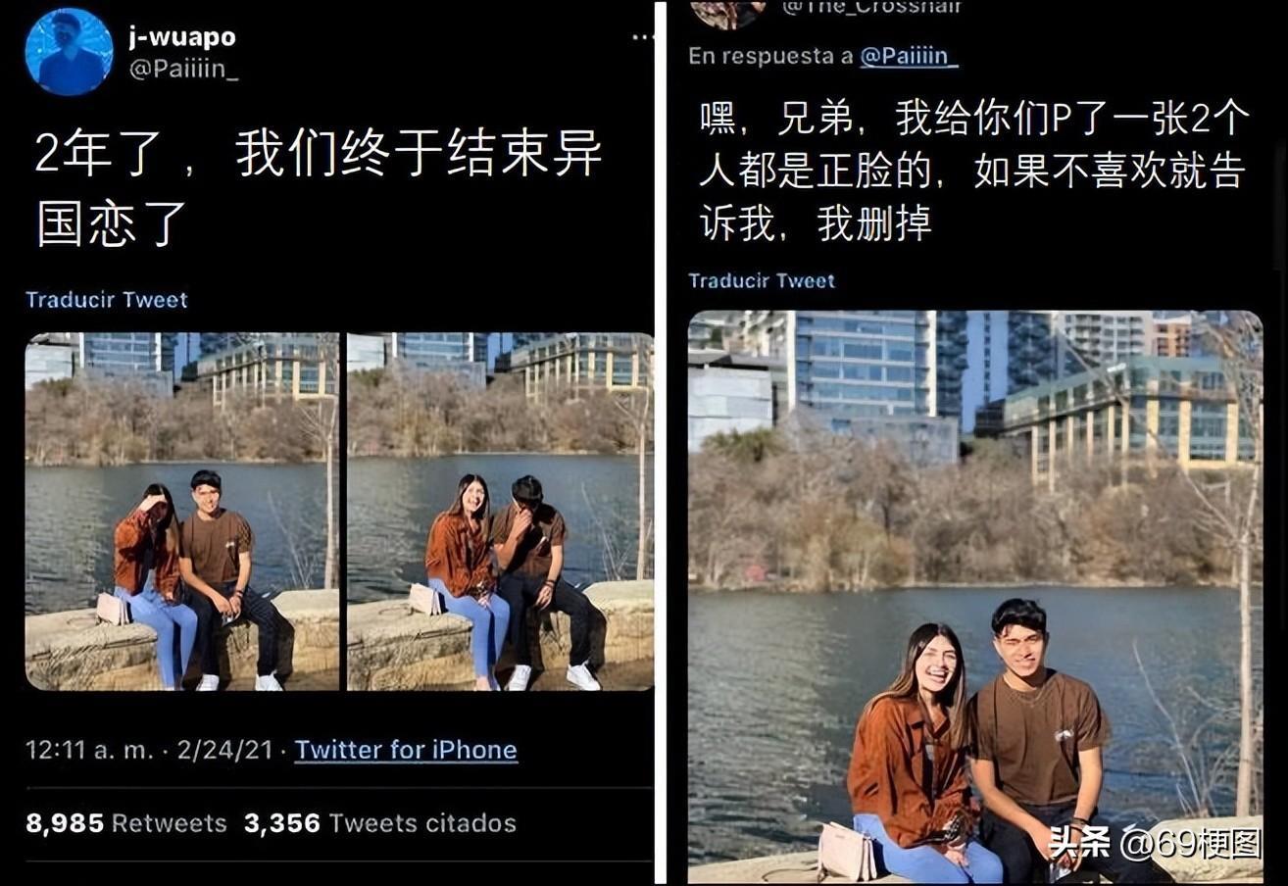This screenshot has height=886, width=1288.
Task: Click Traducir Tweet under the reply
Action: tap(762, 281)
